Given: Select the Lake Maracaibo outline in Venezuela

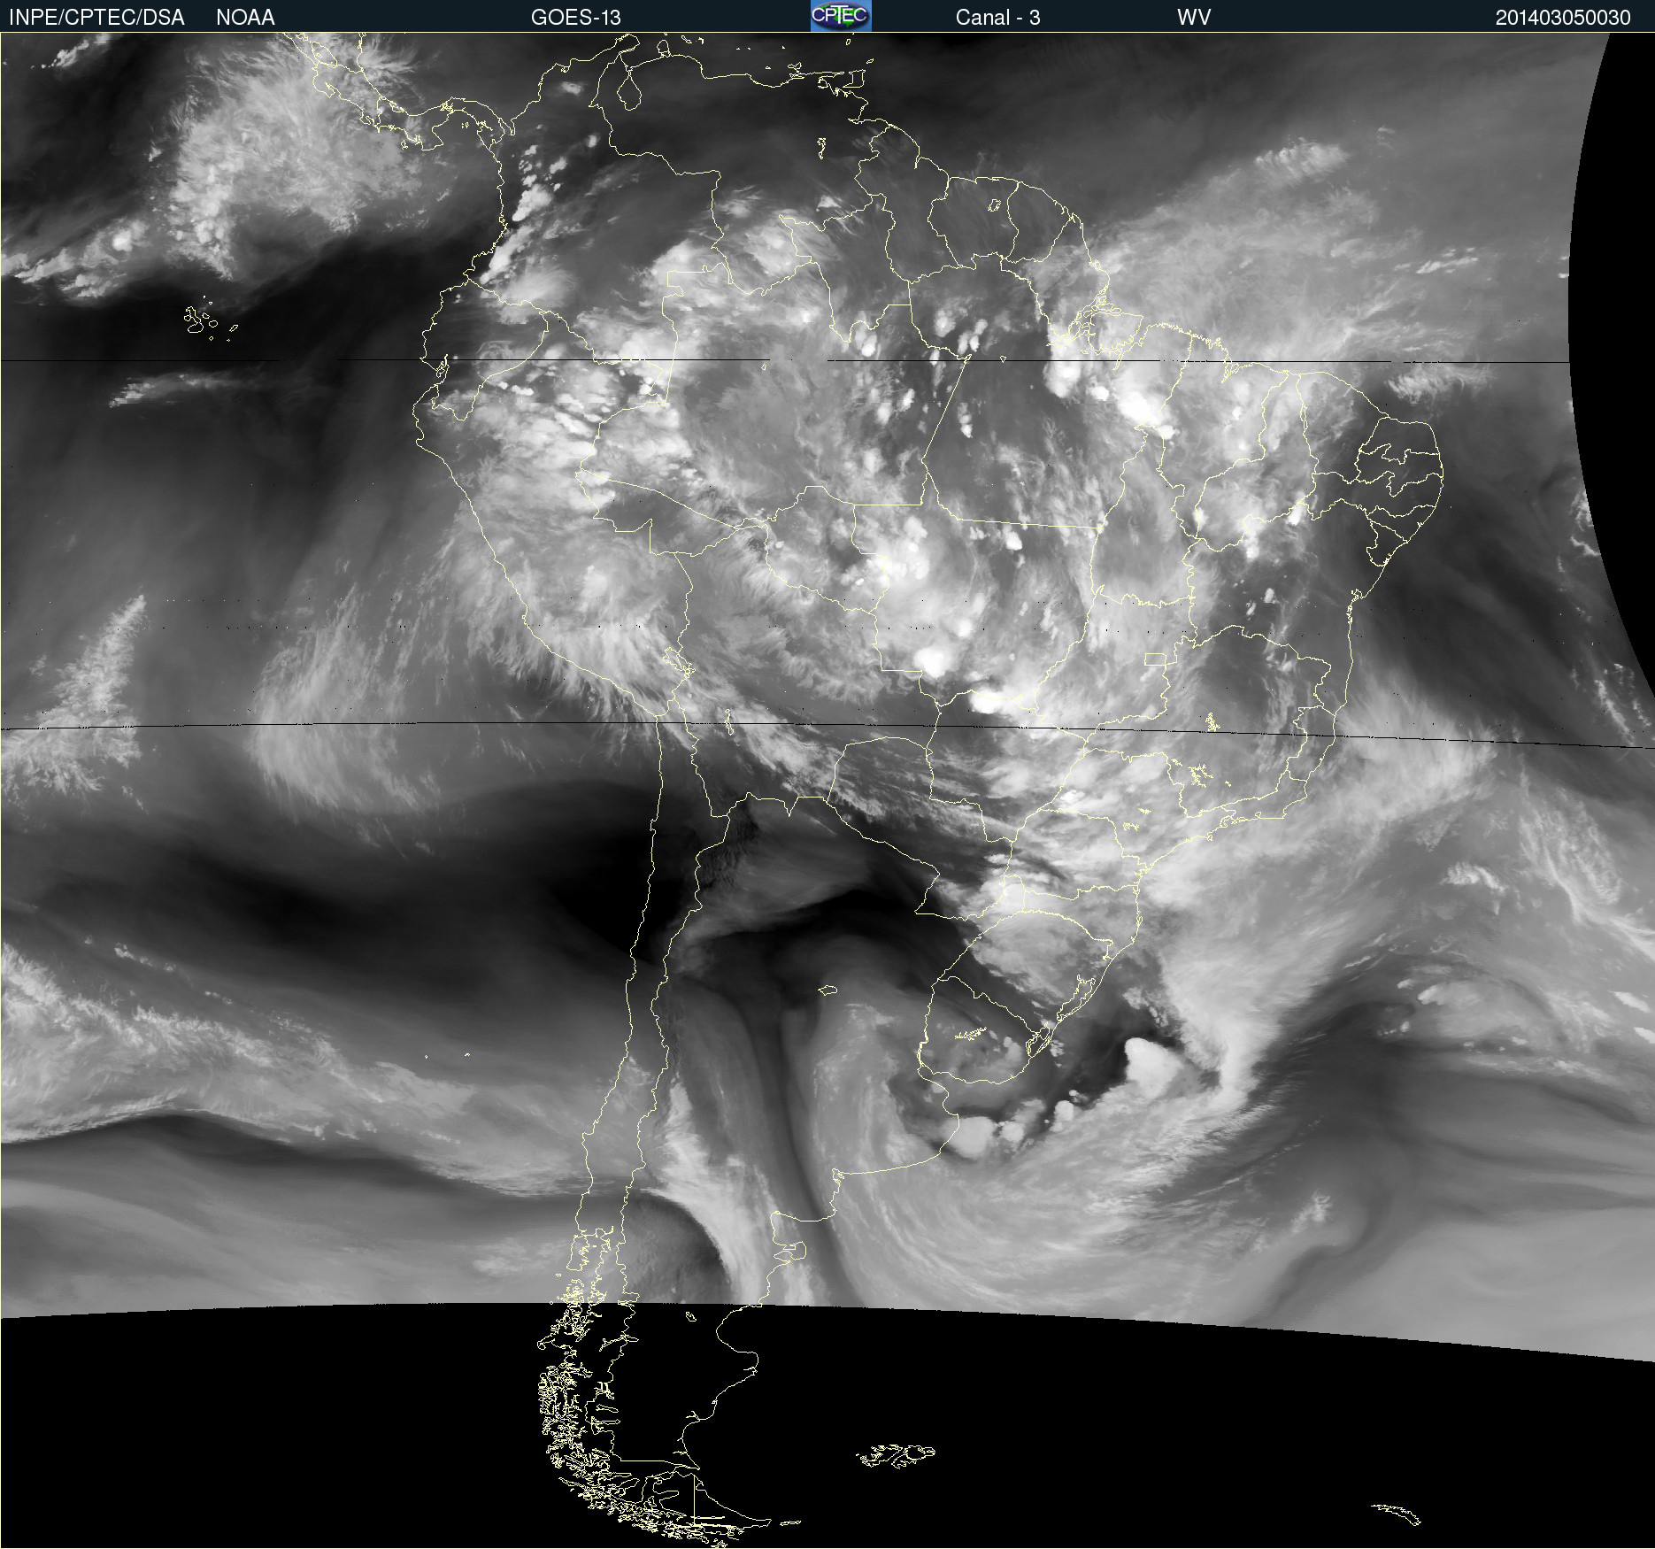Looking at the screenshot, I should [x=629, y=90].
